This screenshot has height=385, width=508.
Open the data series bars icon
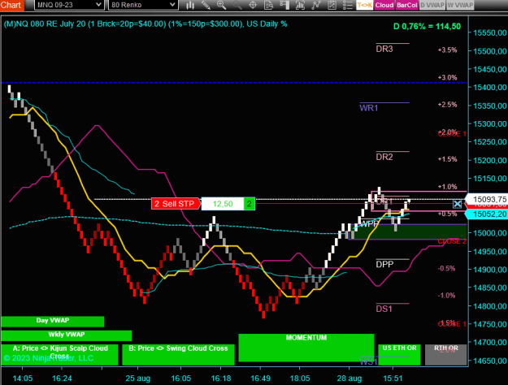pos(300,5)
